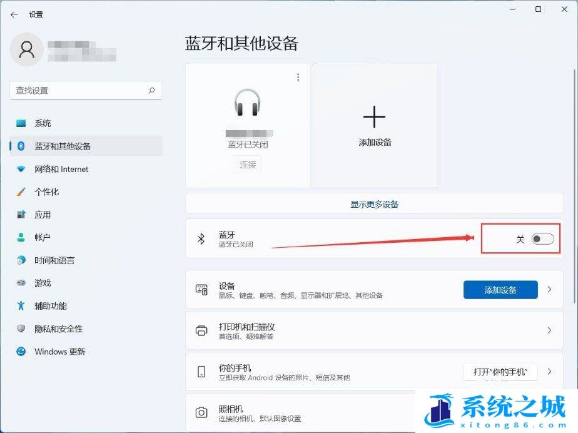Click the 显示更多设备 link
This screenshot has width=578, height=433.
[374, 204]
